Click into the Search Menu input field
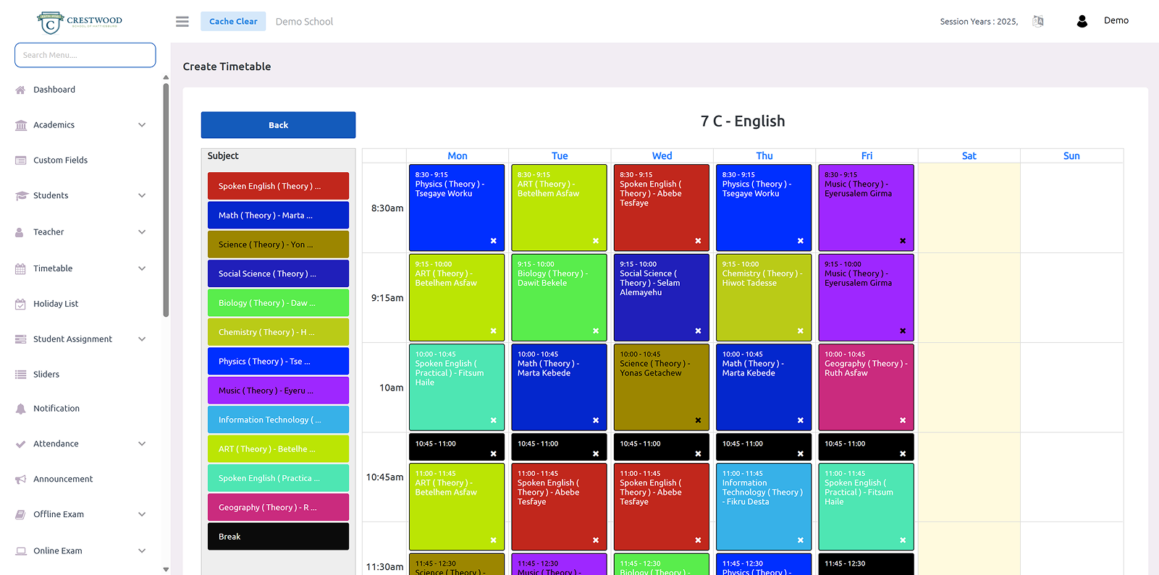 tap(85, 55)
